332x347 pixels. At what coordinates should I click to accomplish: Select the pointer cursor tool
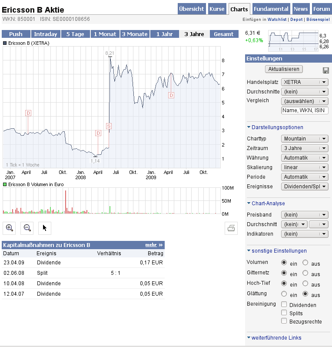(x=45, y=228)
